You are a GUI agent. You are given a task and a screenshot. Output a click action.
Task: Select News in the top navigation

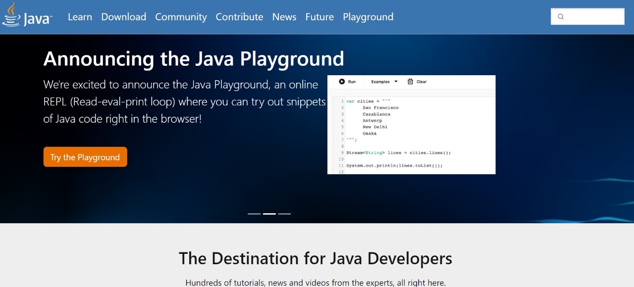[284, 17]
